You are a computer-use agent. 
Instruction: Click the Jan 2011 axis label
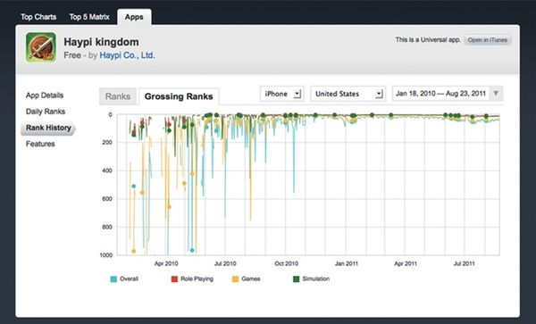pos(347,263)
